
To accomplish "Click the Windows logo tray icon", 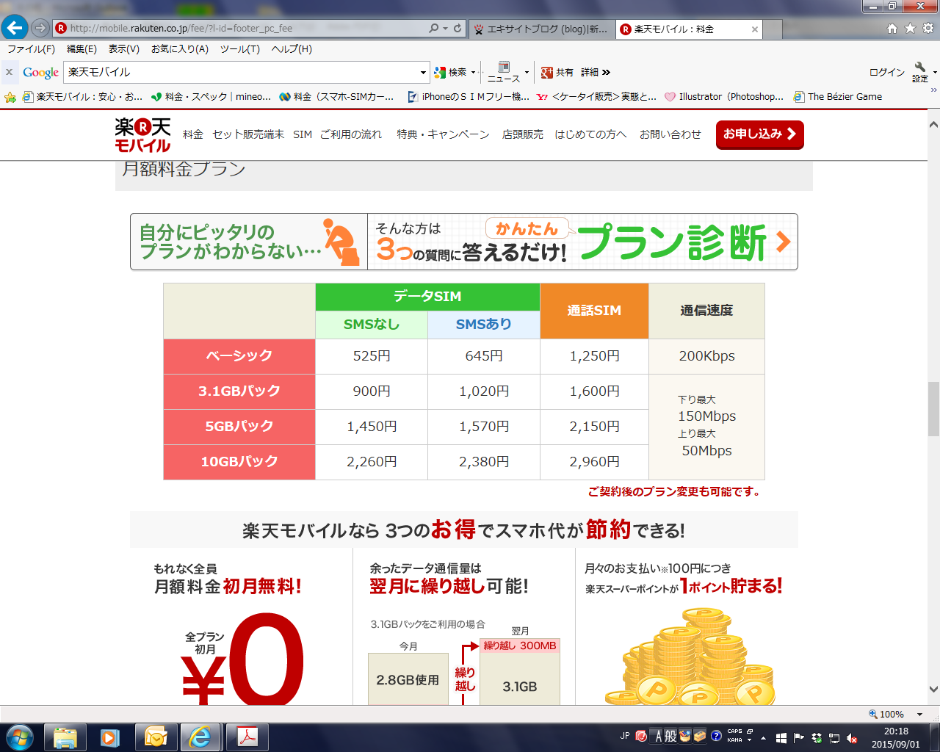I will click(x=781, y=737).
